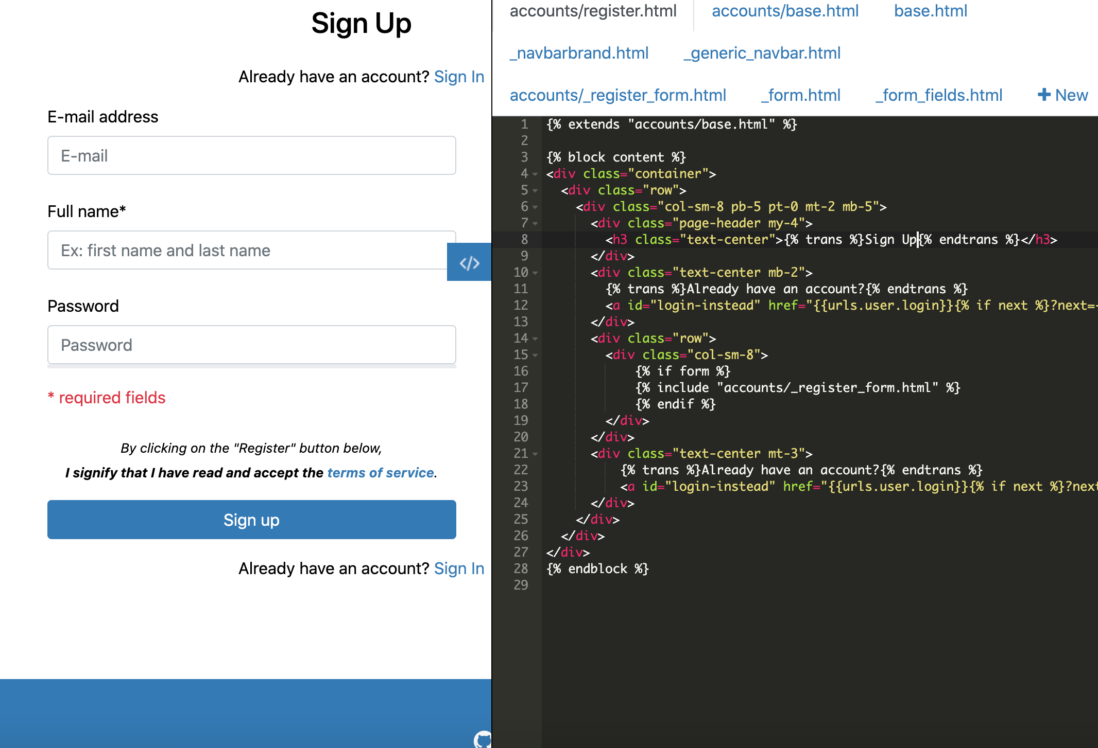Collapse code fold arrow on line 6
The width and height of the screenshot is (1098, 748).
(535, 207)
